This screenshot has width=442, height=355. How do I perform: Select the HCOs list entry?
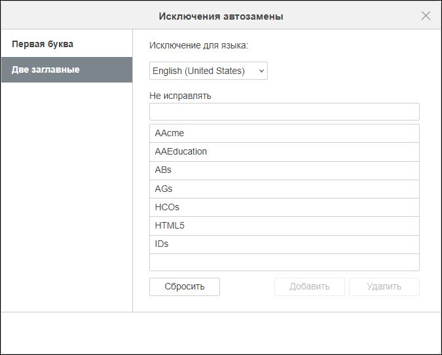click(x=284, y=207)
